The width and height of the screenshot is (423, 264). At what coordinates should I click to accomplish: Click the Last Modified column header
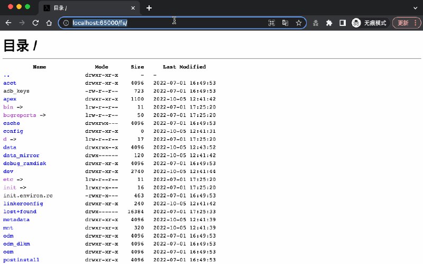coord(184,67)
